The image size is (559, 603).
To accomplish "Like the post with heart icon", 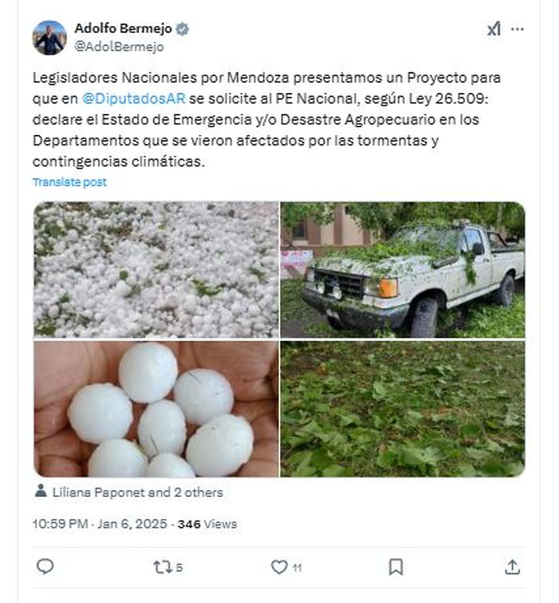I will point(279,567).
